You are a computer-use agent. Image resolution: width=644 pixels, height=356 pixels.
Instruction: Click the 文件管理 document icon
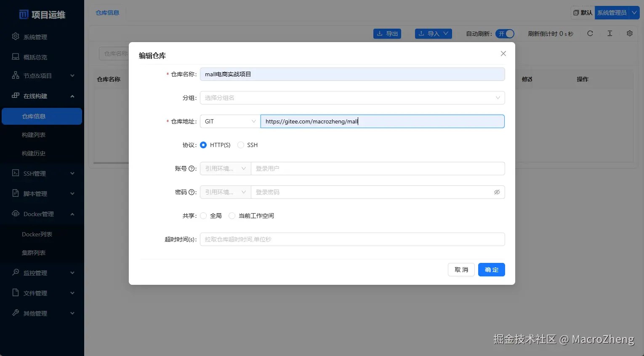click(16, 293)
